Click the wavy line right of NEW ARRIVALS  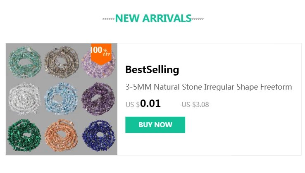(x=198, y=19)
